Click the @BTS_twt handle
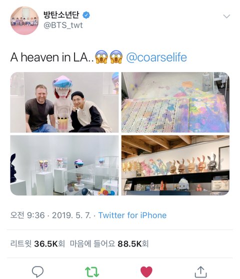Image resolution: width=240 pixels, height=279 pixels. click(63, 25)
